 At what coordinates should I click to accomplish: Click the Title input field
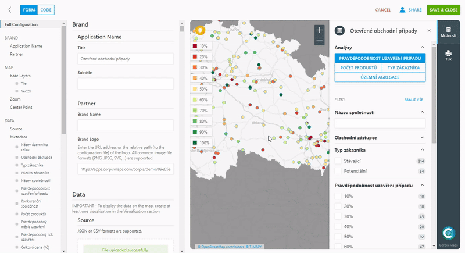[x=126, y=59]
